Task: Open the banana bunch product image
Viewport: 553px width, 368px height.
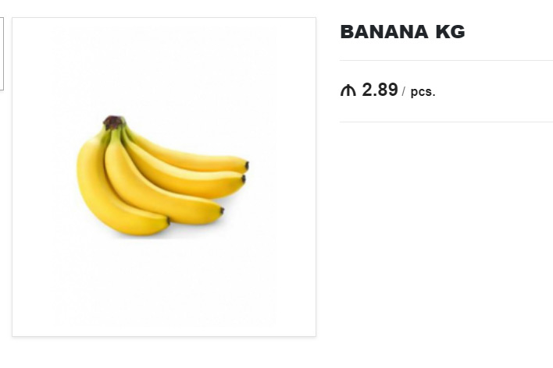Action: pos(164,177)
